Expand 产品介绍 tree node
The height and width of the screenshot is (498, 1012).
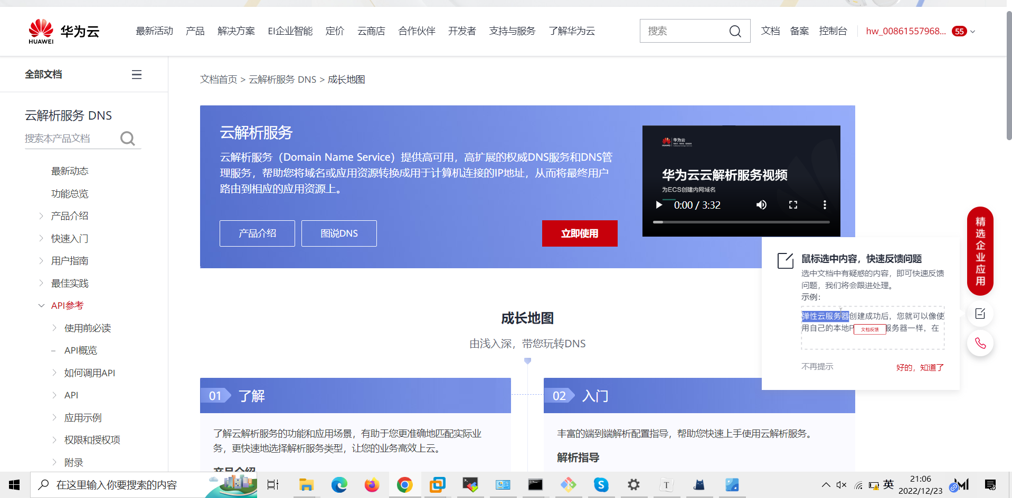coord(41,216)
